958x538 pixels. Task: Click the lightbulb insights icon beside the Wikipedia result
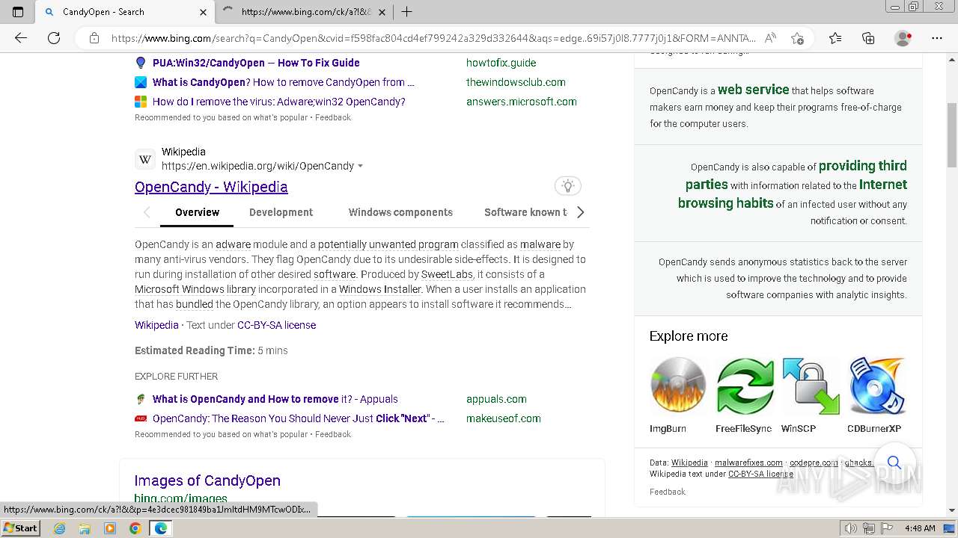(x=568, y=186)
